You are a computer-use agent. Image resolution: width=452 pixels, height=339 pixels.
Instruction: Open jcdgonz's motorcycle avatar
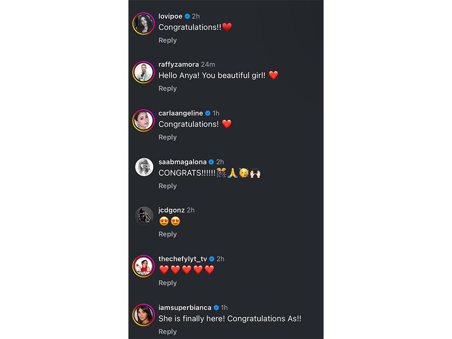click(144, 215)
